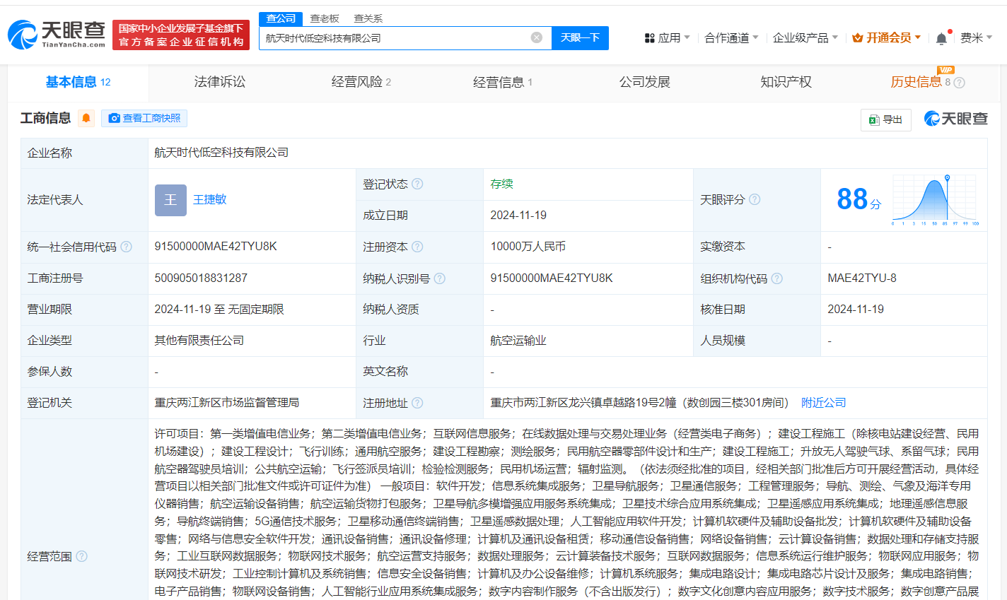
Task: Click the company name search input field
Action: click(392, 37)
